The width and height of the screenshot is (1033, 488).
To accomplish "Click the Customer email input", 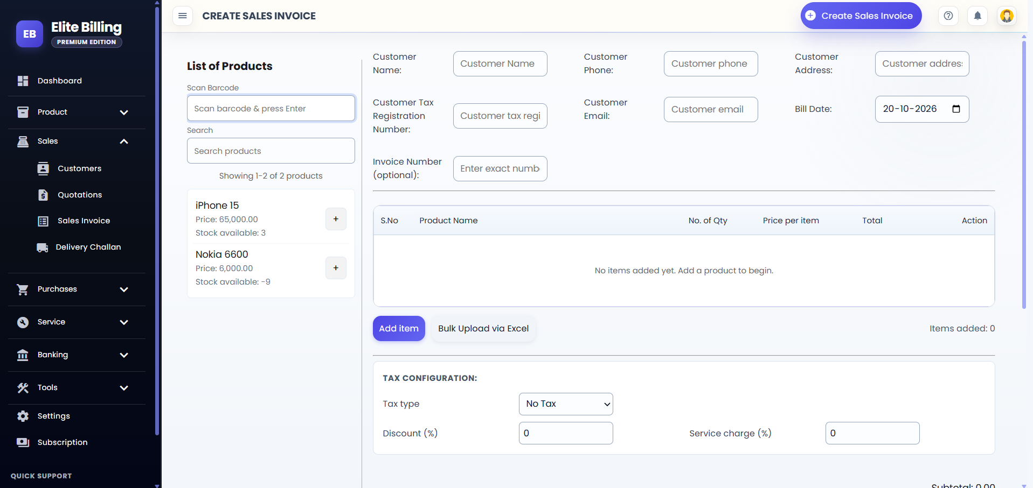I will [x=711, y=109].
